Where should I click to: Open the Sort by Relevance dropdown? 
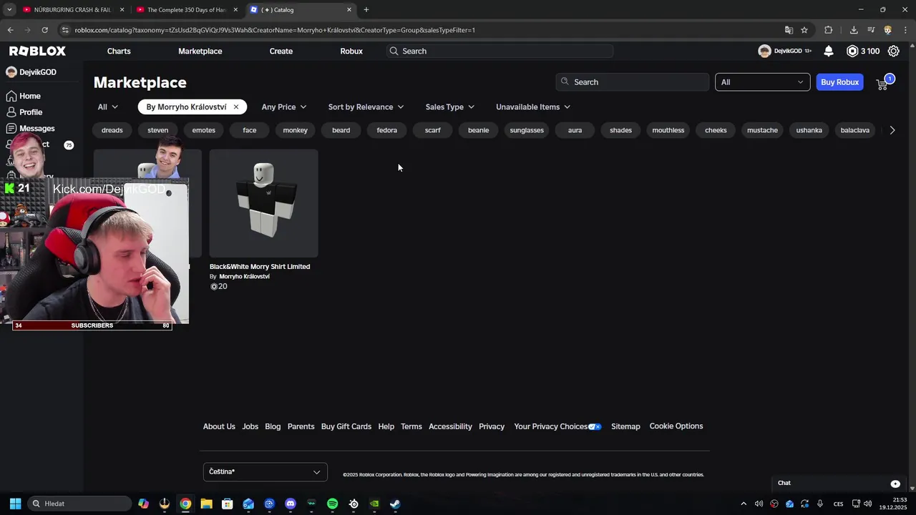click(366, 107)
